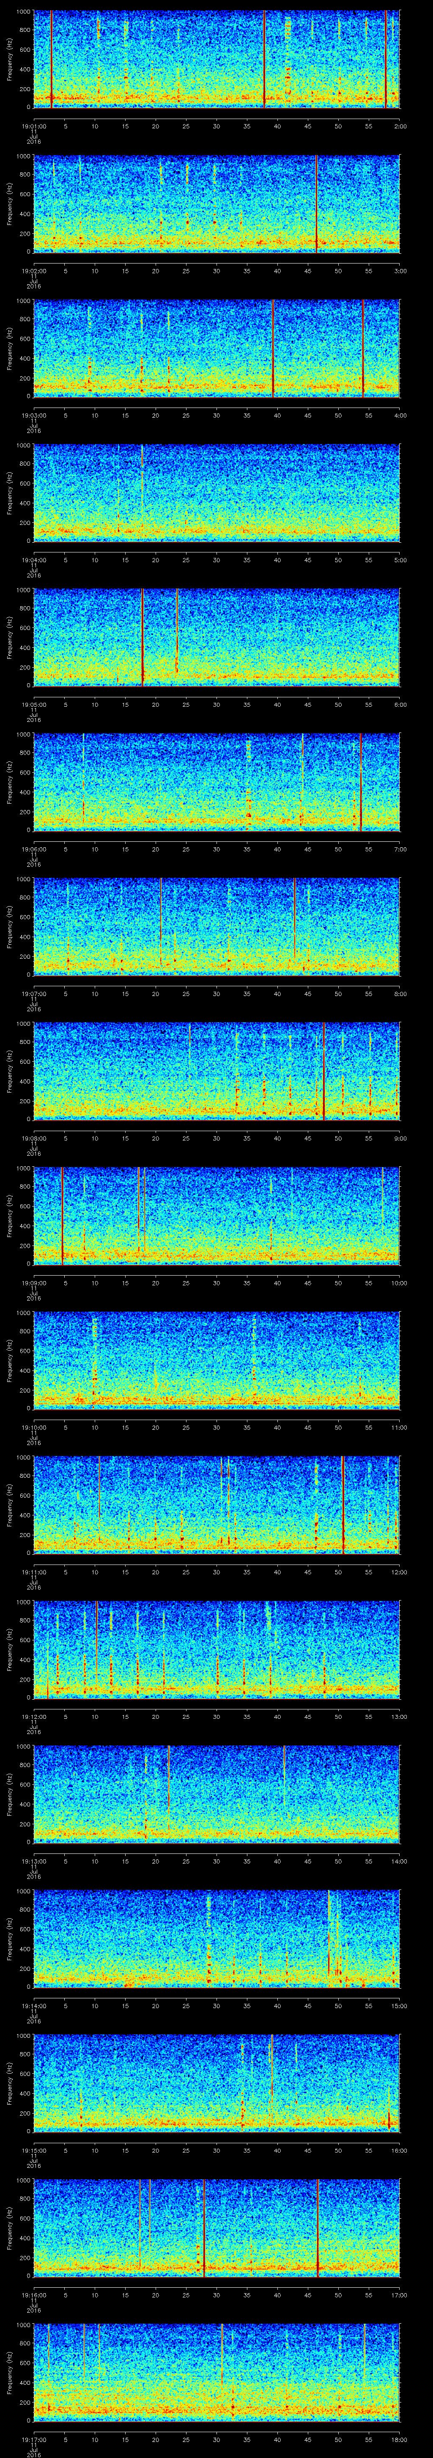
Task: Select the 19:13:00 time axis label
Action: pyautogui.click(x=33, y=1861)
